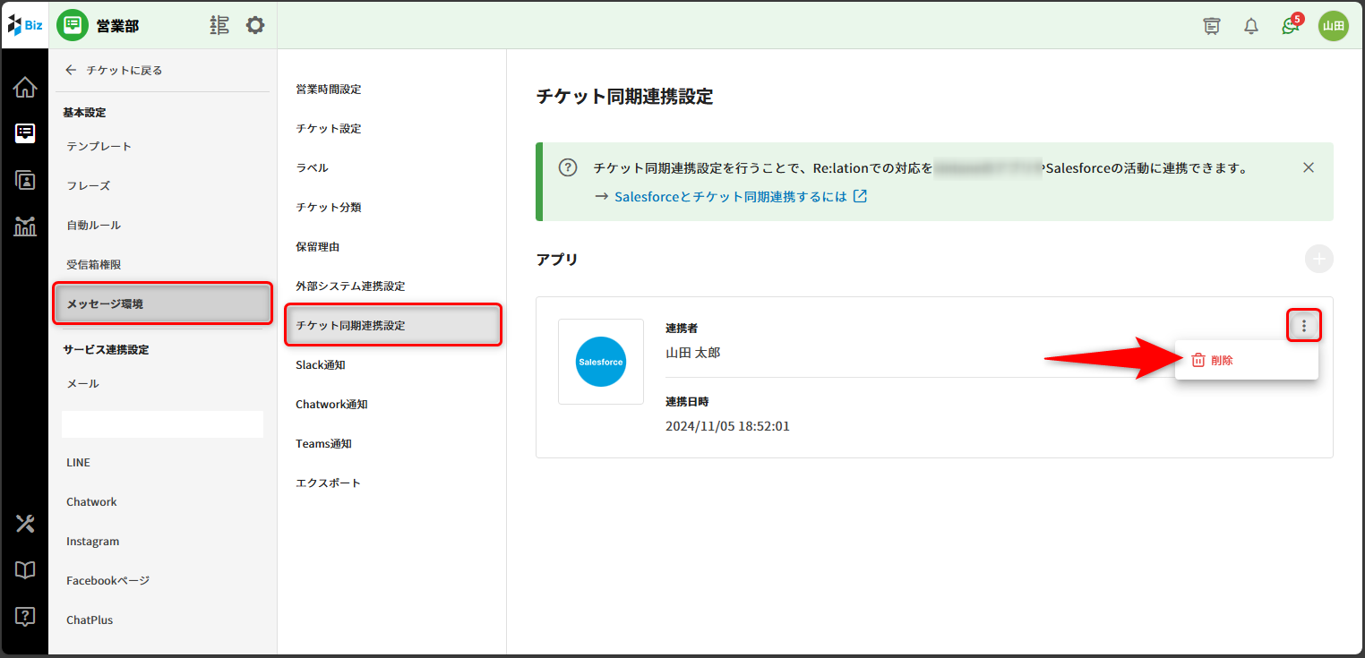This screenshot has height=658, width=1365.
Task: Click the home icon in left rail
Action: pos(25,88)
